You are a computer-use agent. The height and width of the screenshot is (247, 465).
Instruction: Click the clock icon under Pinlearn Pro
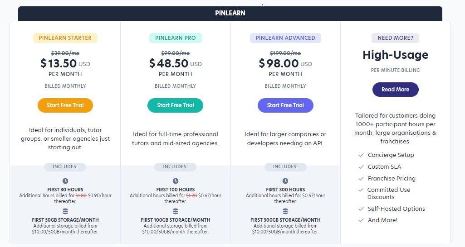[x=176, y=181]
